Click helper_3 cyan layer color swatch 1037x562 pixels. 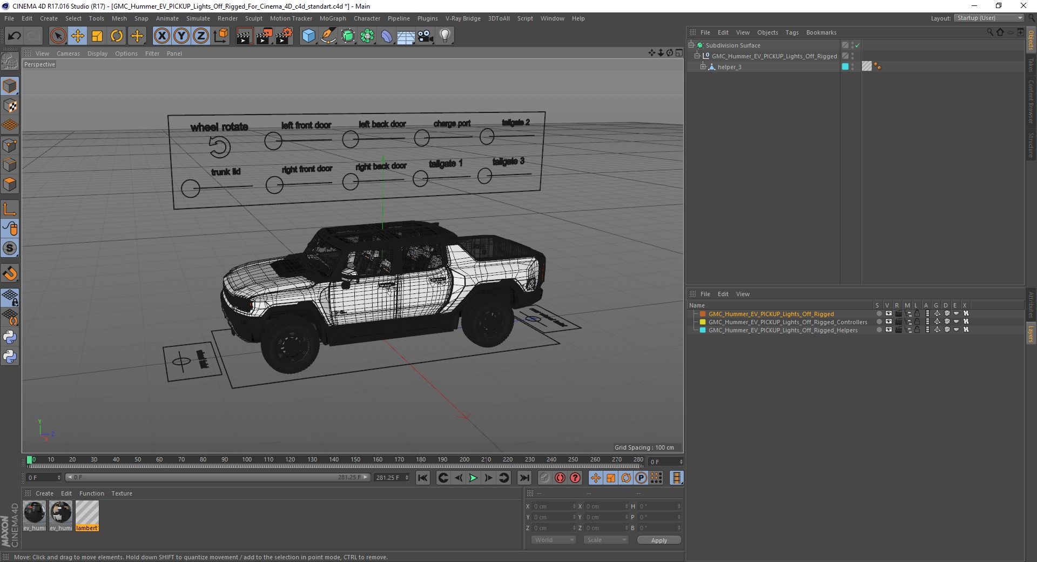coord(845,66)
